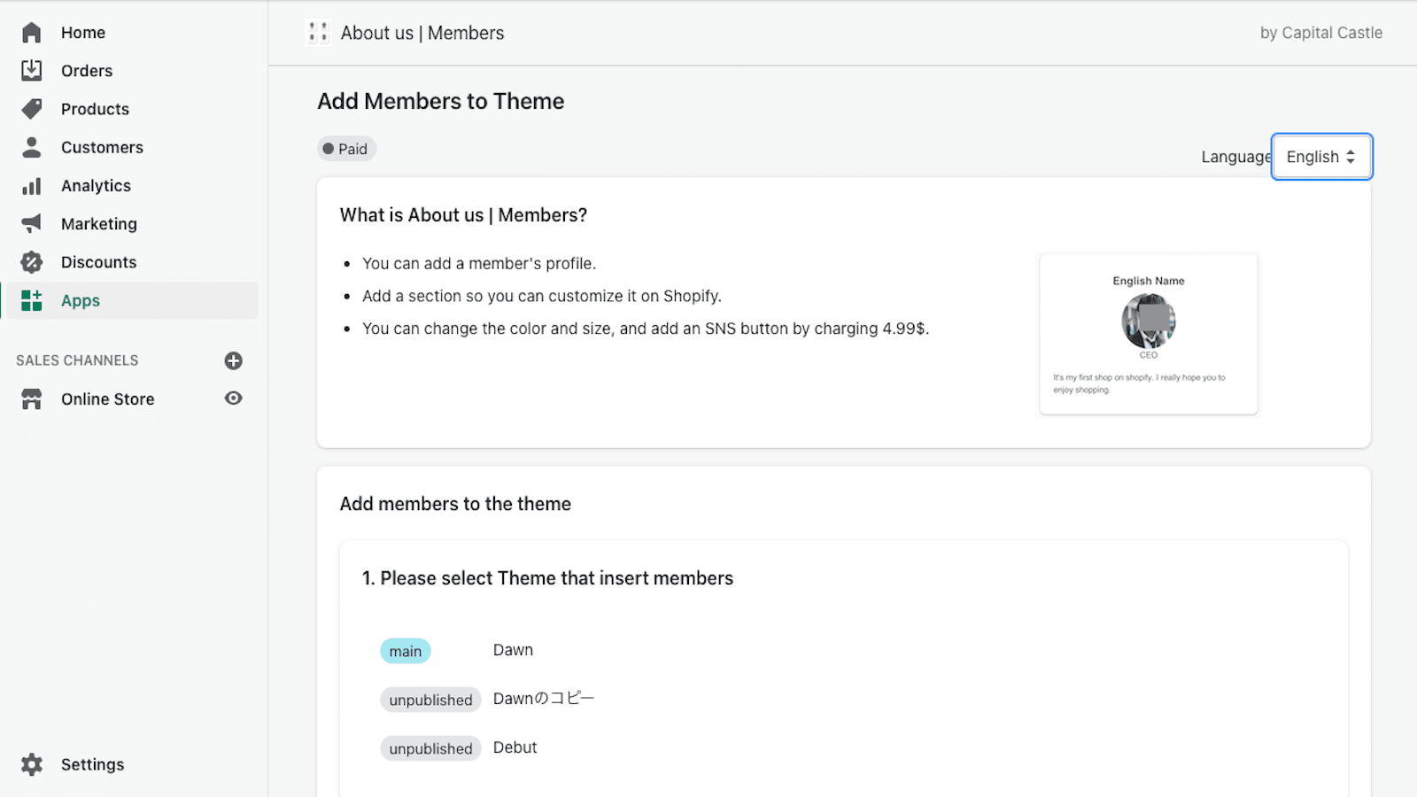
Task: Click the Marketing megaphone icon
Action: 32,224
